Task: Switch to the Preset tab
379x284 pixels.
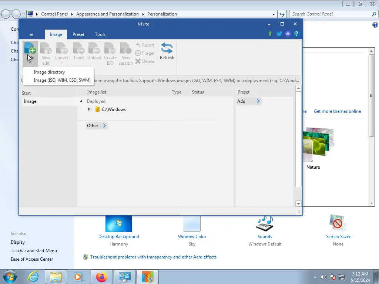Action: click(78, 34)
